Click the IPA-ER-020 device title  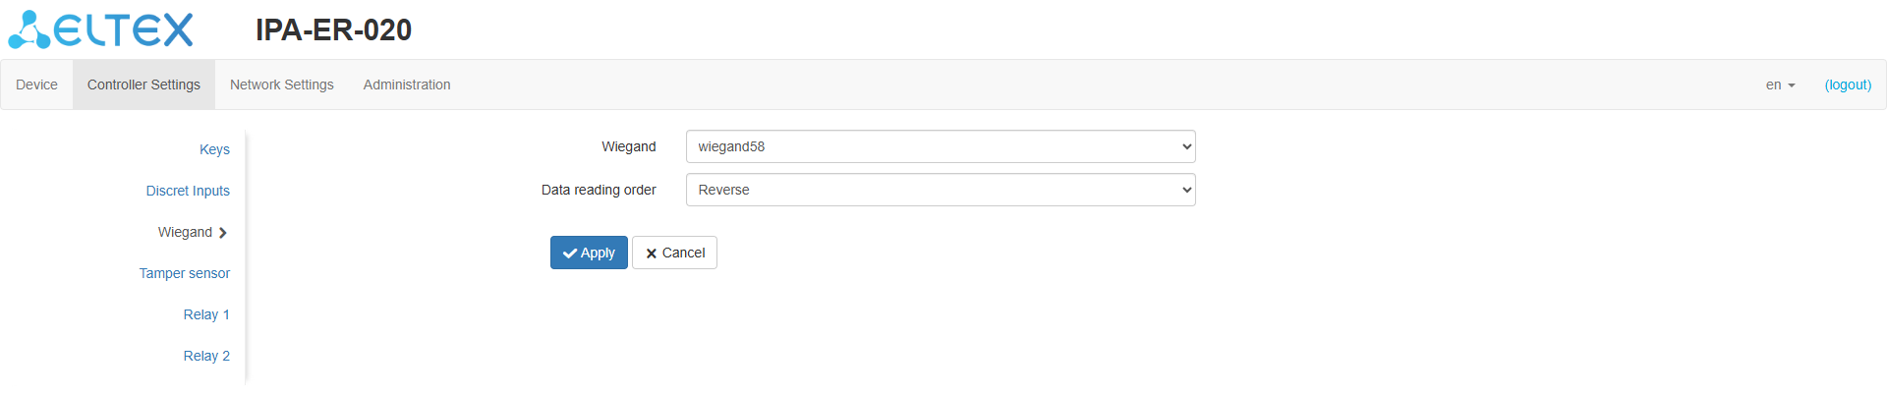[x=333, y=30]
